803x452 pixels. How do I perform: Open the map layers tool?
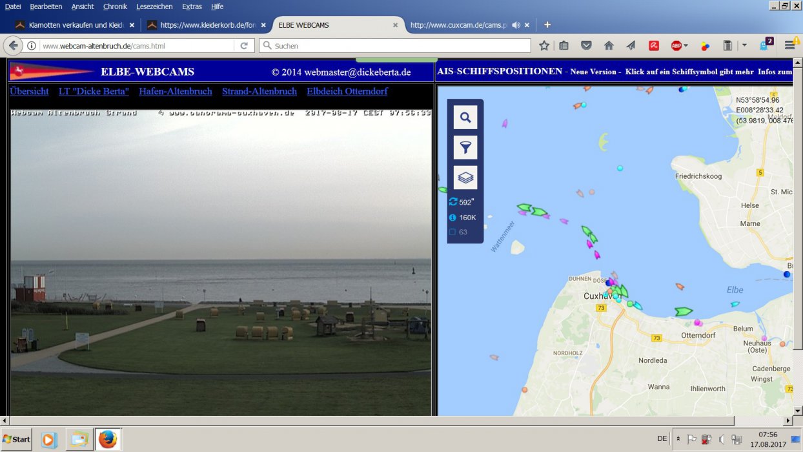tap(465, 177)
